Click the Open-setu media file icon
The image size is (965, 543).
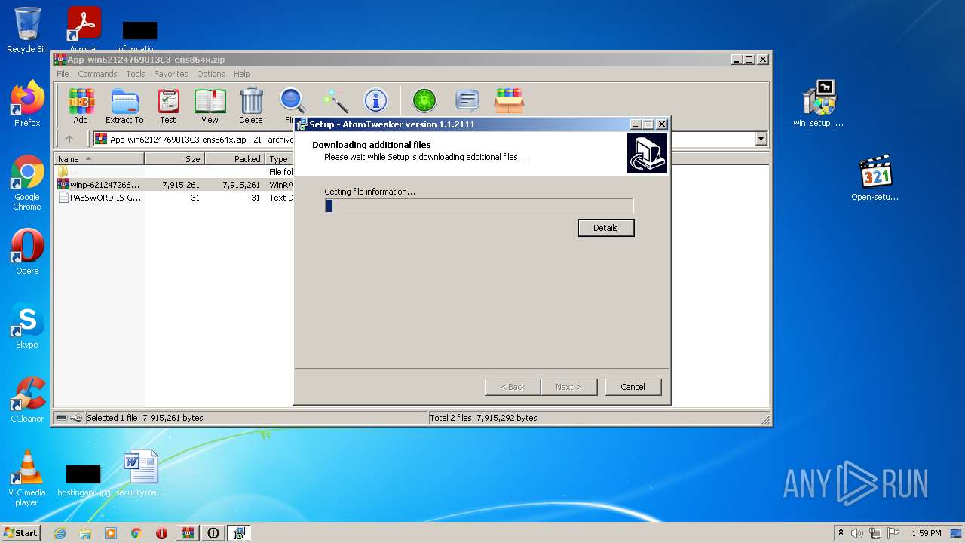click(x=875, y=178)
